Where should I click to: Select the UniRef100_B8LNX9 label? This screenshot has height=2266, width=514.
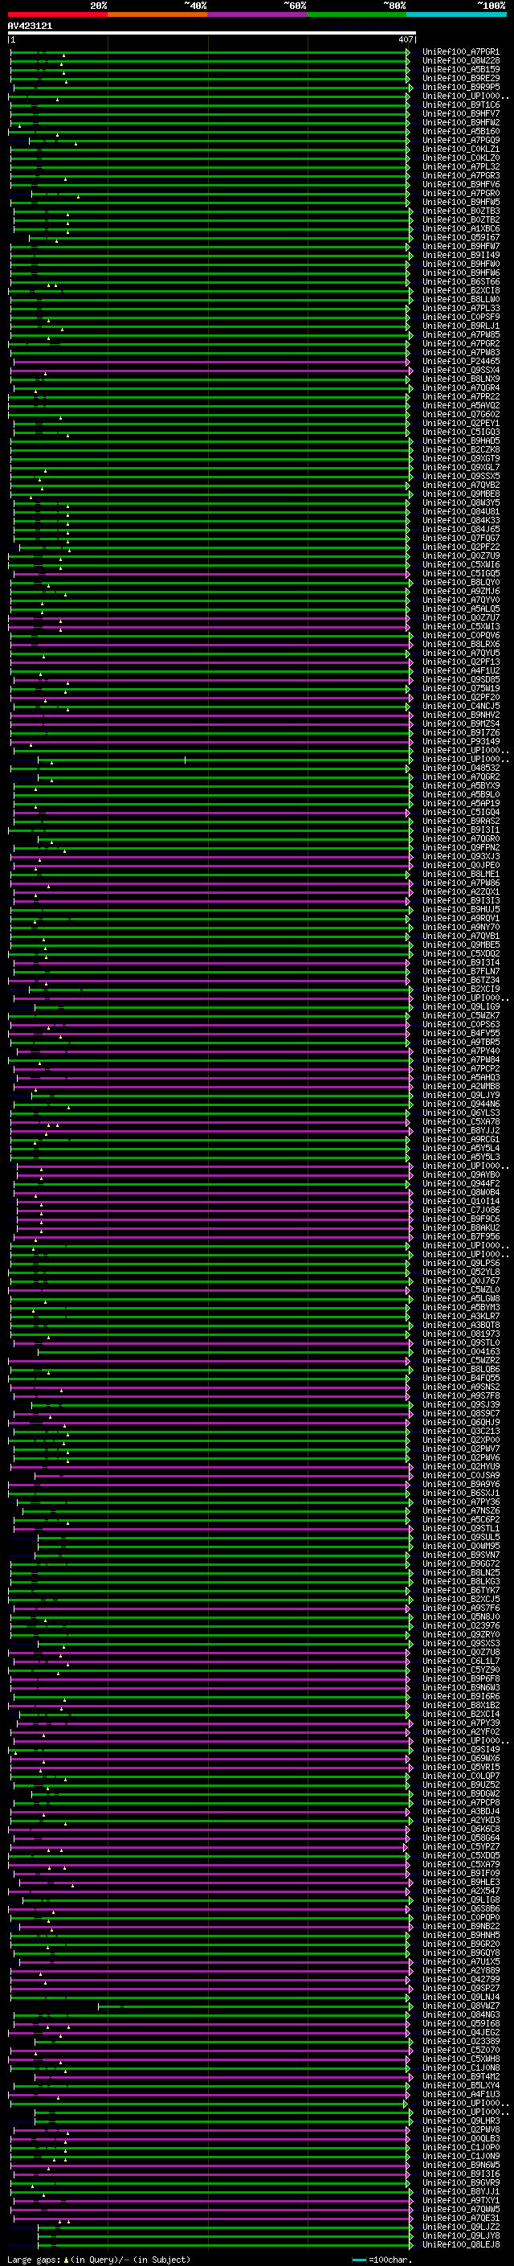point(460,379)
